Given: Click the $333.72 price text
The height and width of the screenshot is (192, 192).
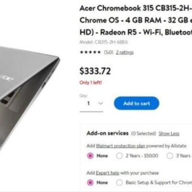Looking at the screenshot, I should [95, 71].
